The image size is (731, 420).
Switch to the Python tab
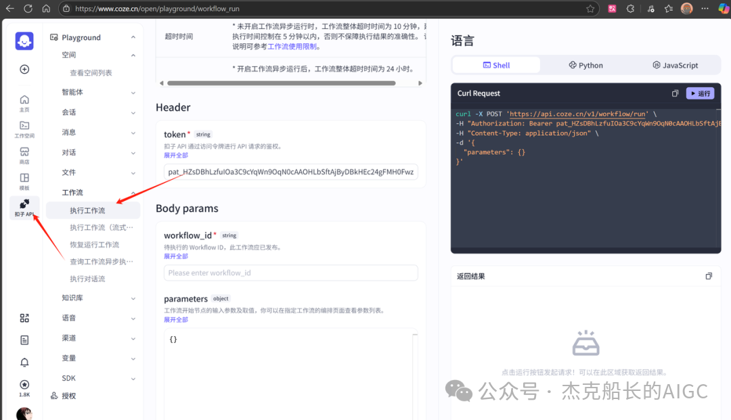coord(585,65)
